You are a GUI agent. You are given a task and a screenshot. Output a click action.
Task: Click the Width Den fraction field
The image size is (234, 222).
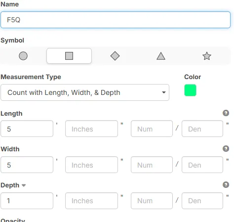point(202,165)
